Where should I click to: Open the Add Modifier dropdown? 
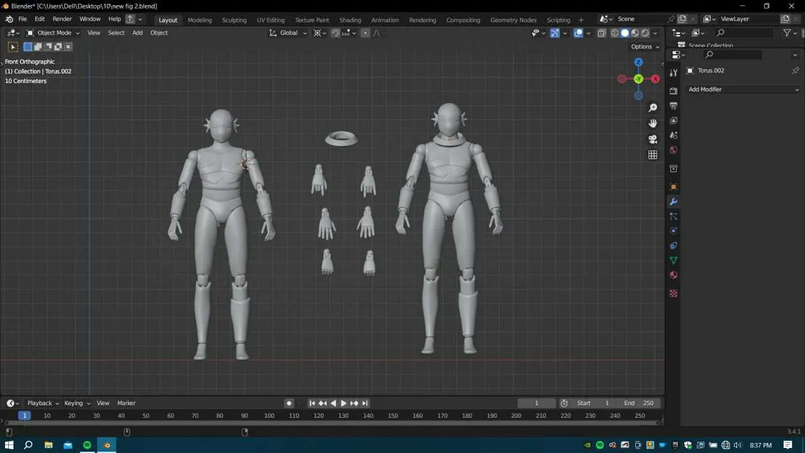(743, 89)
